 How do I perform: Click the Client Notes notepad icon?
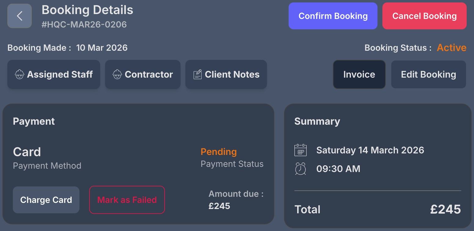pyautogui.click(x=198, y=75)
